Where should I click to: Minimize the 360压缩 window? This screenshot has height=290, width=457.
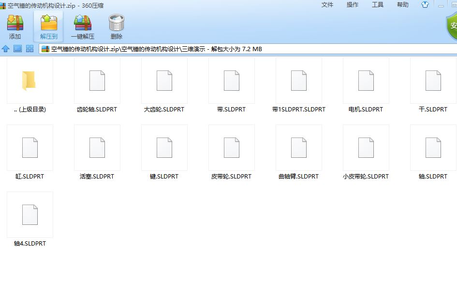tap(441, 5)
